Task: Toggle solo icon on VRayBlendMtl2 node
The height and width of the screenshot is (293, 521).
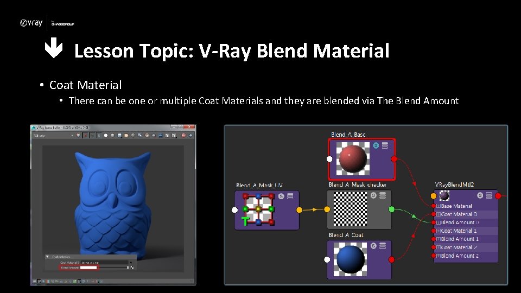Action: click(480, 195)
